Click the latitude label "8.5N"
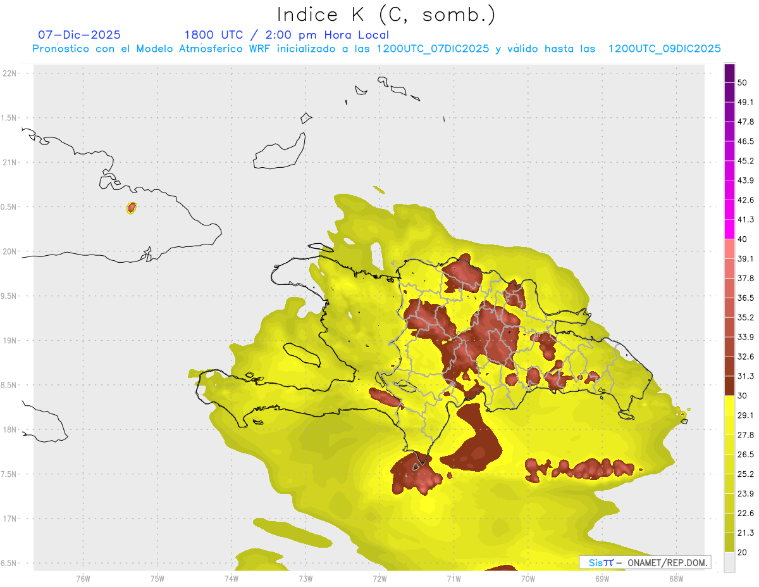The image size is (759, 587). (x=9, y=386)
